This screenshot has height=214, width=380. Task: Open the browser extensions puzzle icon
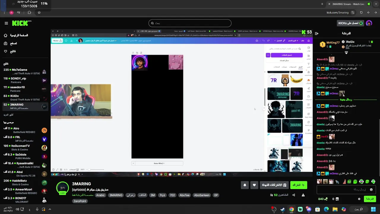29,12
